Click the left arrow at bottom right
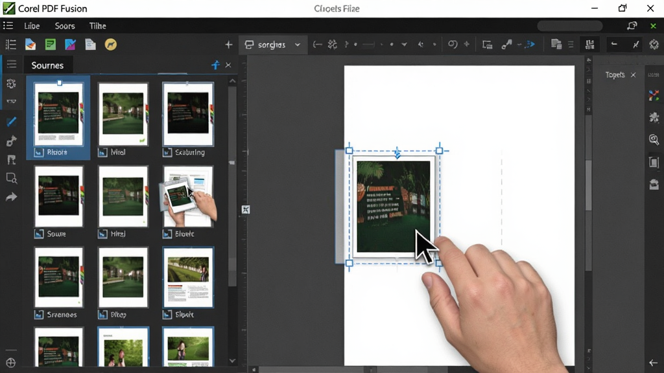 653,363
